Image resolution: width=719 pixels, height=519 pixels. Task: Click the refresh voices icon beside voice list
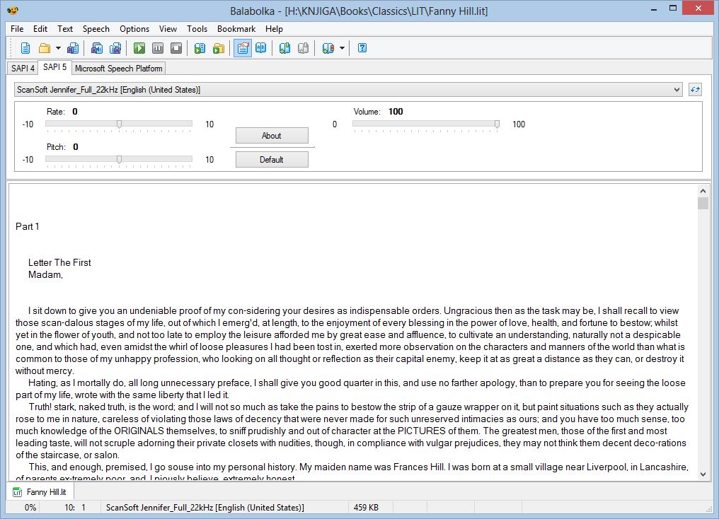[695, 90]
